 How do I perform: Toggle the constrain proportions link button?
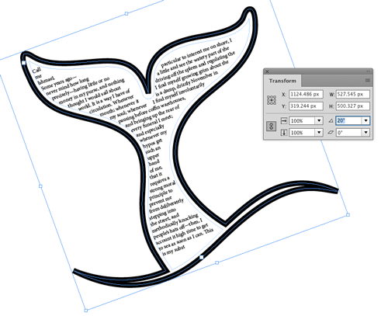(271, 127)
